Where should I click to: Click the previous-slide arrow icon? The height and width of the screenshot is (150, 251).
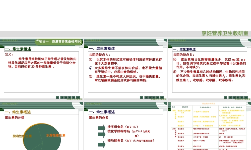(x=66, y=97)
